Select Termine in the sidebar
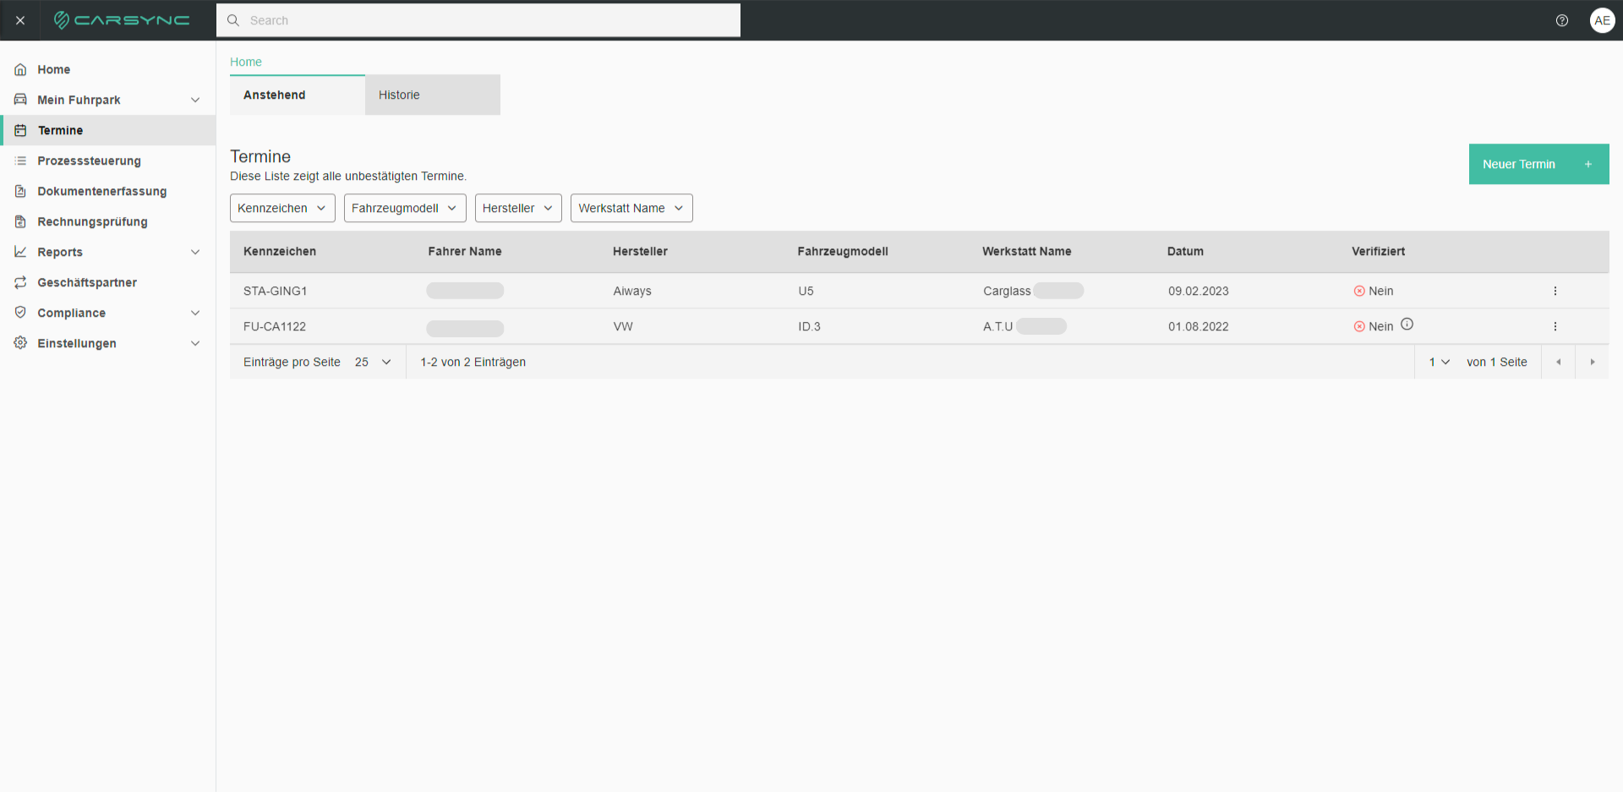The height and width of the screenshot is (792, 1623). (108, 130)
